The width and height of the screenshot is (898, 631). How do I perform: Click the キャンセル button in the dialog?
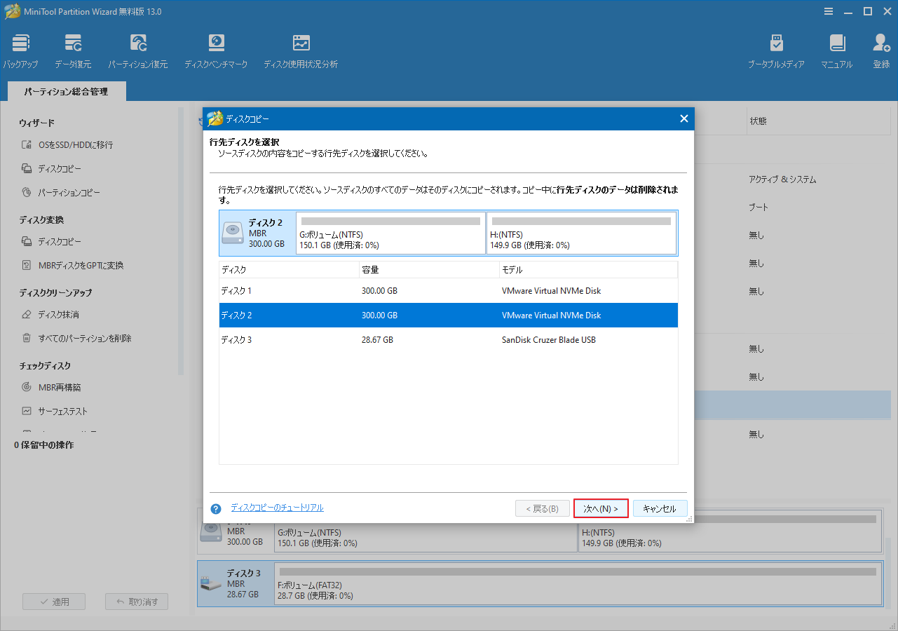(660, 508)
